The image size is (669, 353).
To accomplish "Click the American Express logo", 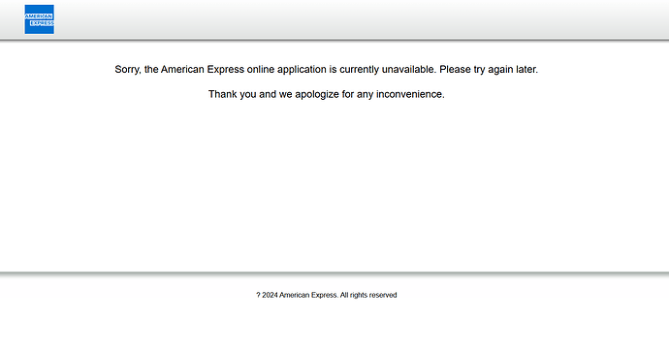I will pyautogui.click(x=39, y=19).
